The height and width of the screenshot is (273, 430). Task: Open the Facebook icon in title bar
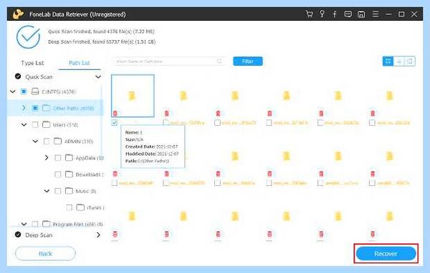335,14
